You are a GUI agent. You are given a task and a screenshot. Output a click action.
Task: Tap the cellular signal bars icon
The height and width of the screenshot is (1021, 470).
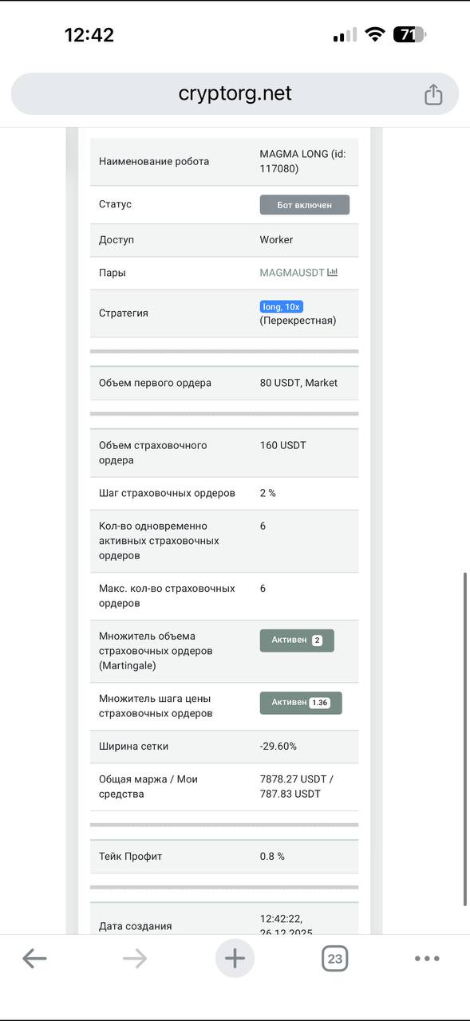point(343,34)
